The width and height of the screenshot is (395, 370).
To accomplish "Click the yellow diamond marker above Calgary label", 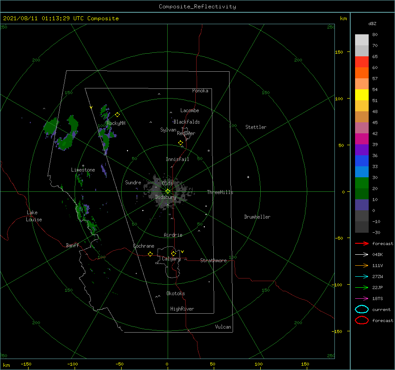I will click(x=173, y=253).
